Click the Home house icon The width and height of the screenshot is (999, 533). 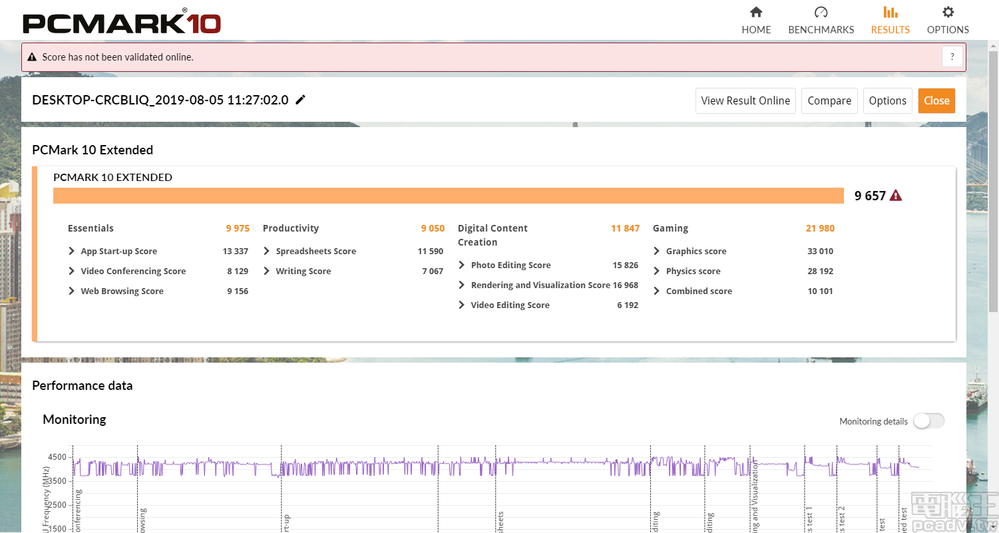[756, 12]
